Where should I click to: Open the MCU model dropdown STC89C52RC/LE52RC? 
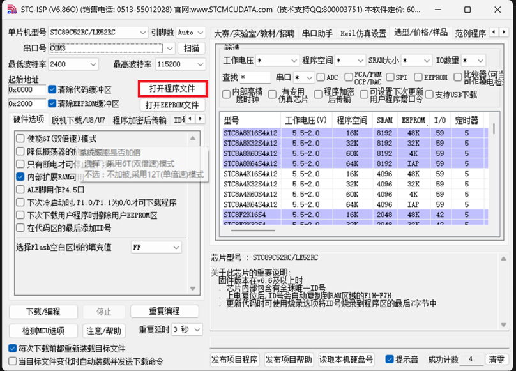(142, 33)
